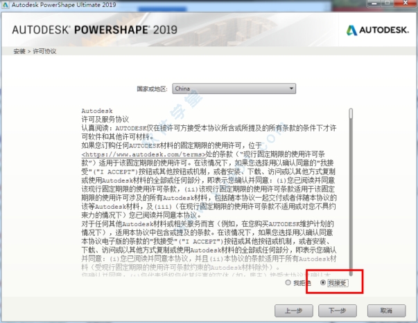Select the 我拒绝 (I reject) radio button
The width and height of the screenshot is (418, 323).
click(288, 283)
